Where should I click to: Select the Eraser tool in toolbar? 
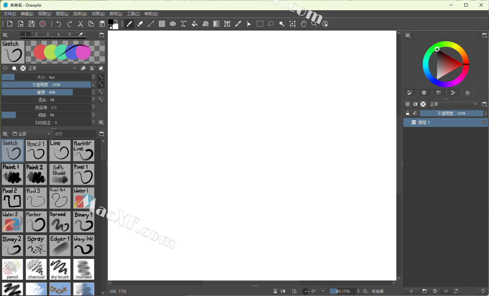pyautogui.click(x=140, y=24)
